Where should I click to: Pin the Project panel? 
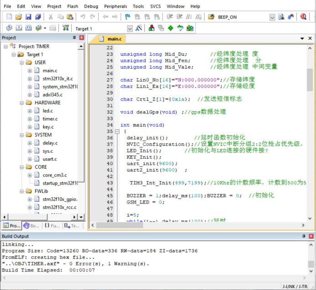tap(74, 38)
